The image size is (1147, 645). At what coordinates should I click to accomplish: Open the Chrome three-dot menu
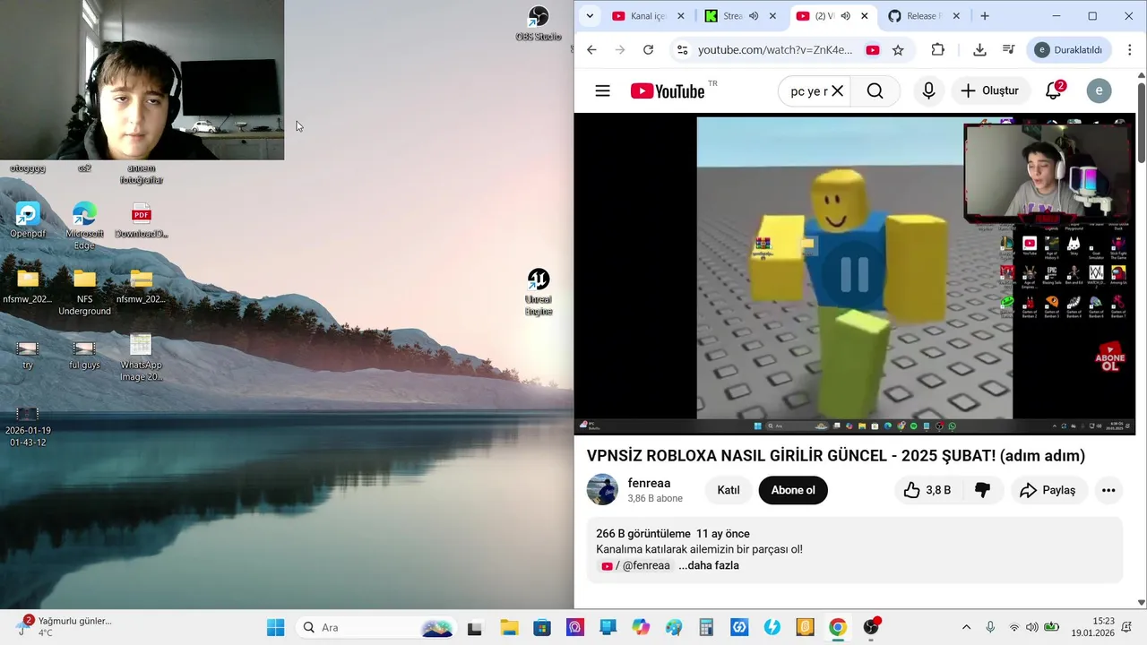tap(1130, 50)
